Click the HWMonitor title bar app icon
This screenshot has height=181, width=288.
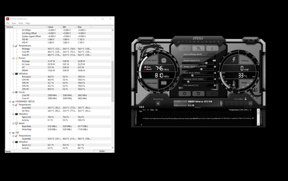coord(8,19)
